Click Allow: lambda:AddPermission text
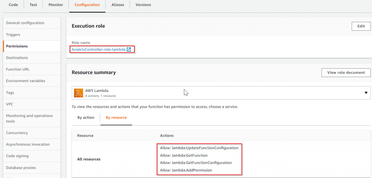The width and height of the screenshot is (372, 178). click(x=186, y=170)
